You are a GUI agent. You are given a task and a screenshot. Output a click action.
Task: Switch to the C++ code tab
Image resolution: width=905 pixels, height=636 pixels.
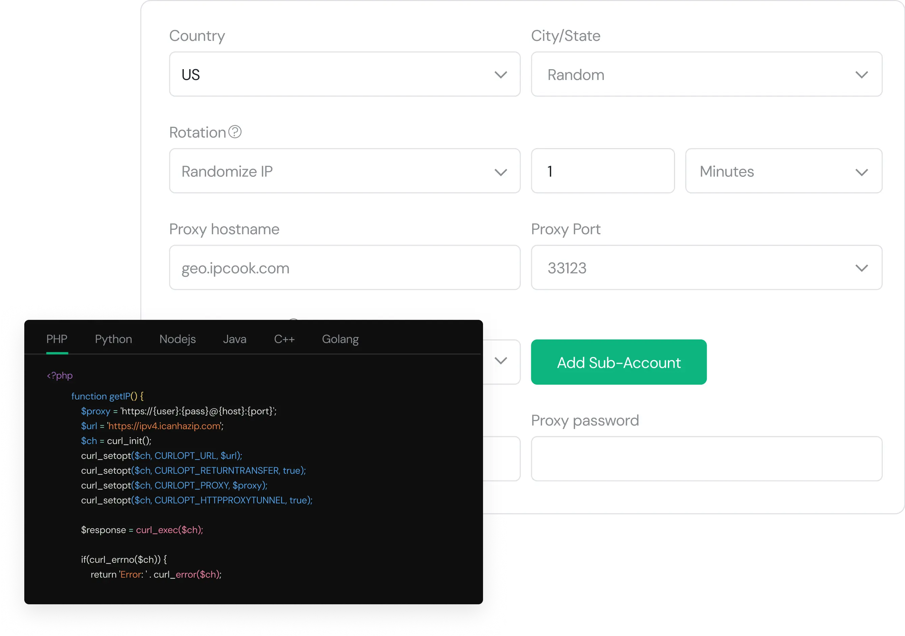[x=284, y=339]
